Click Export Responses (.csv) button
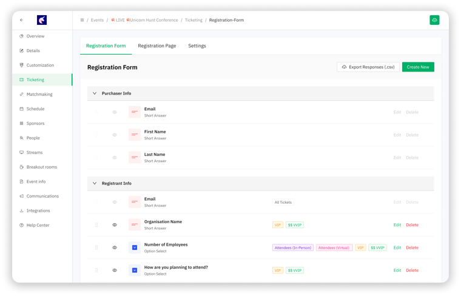461x296 pixels. (x=368, y=67)
